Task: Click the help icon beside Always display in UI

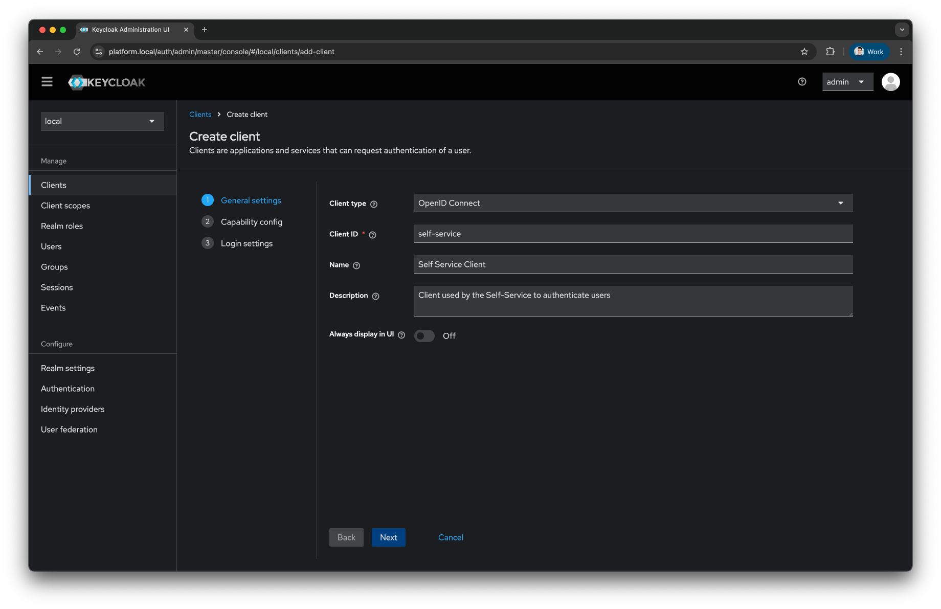Action: [402, 335]
